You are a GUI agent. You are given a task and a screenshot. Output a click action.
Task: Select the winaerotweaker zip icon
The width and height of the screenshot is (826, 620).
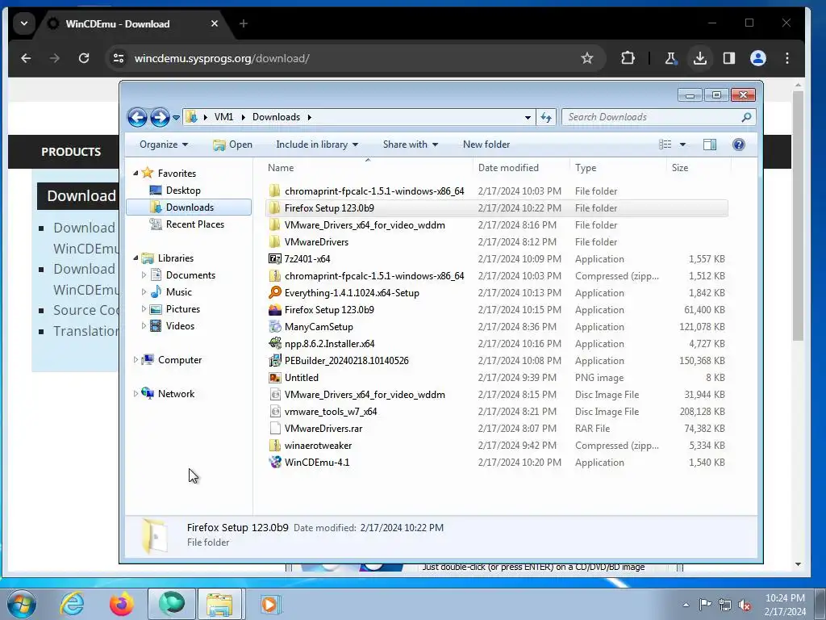point(274,446)
